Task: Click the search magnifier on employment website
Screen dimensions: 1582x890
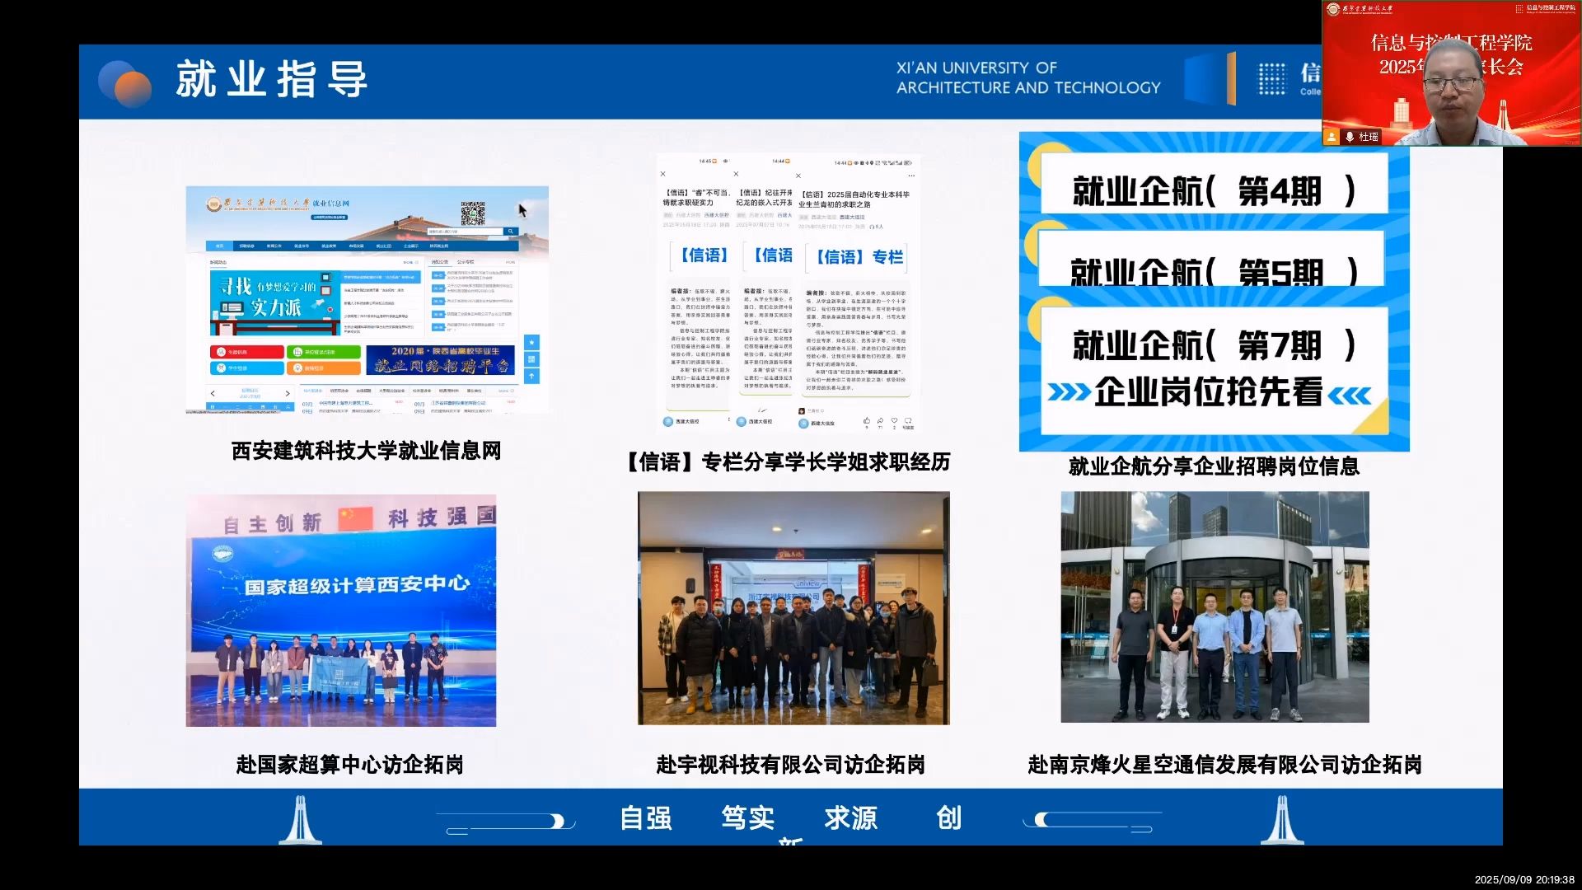Action: click(x=511, y=232)
